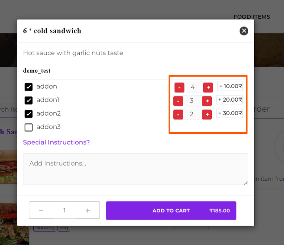
Task: Add item to cart for ₹185.00
Action: coord(171,210)
